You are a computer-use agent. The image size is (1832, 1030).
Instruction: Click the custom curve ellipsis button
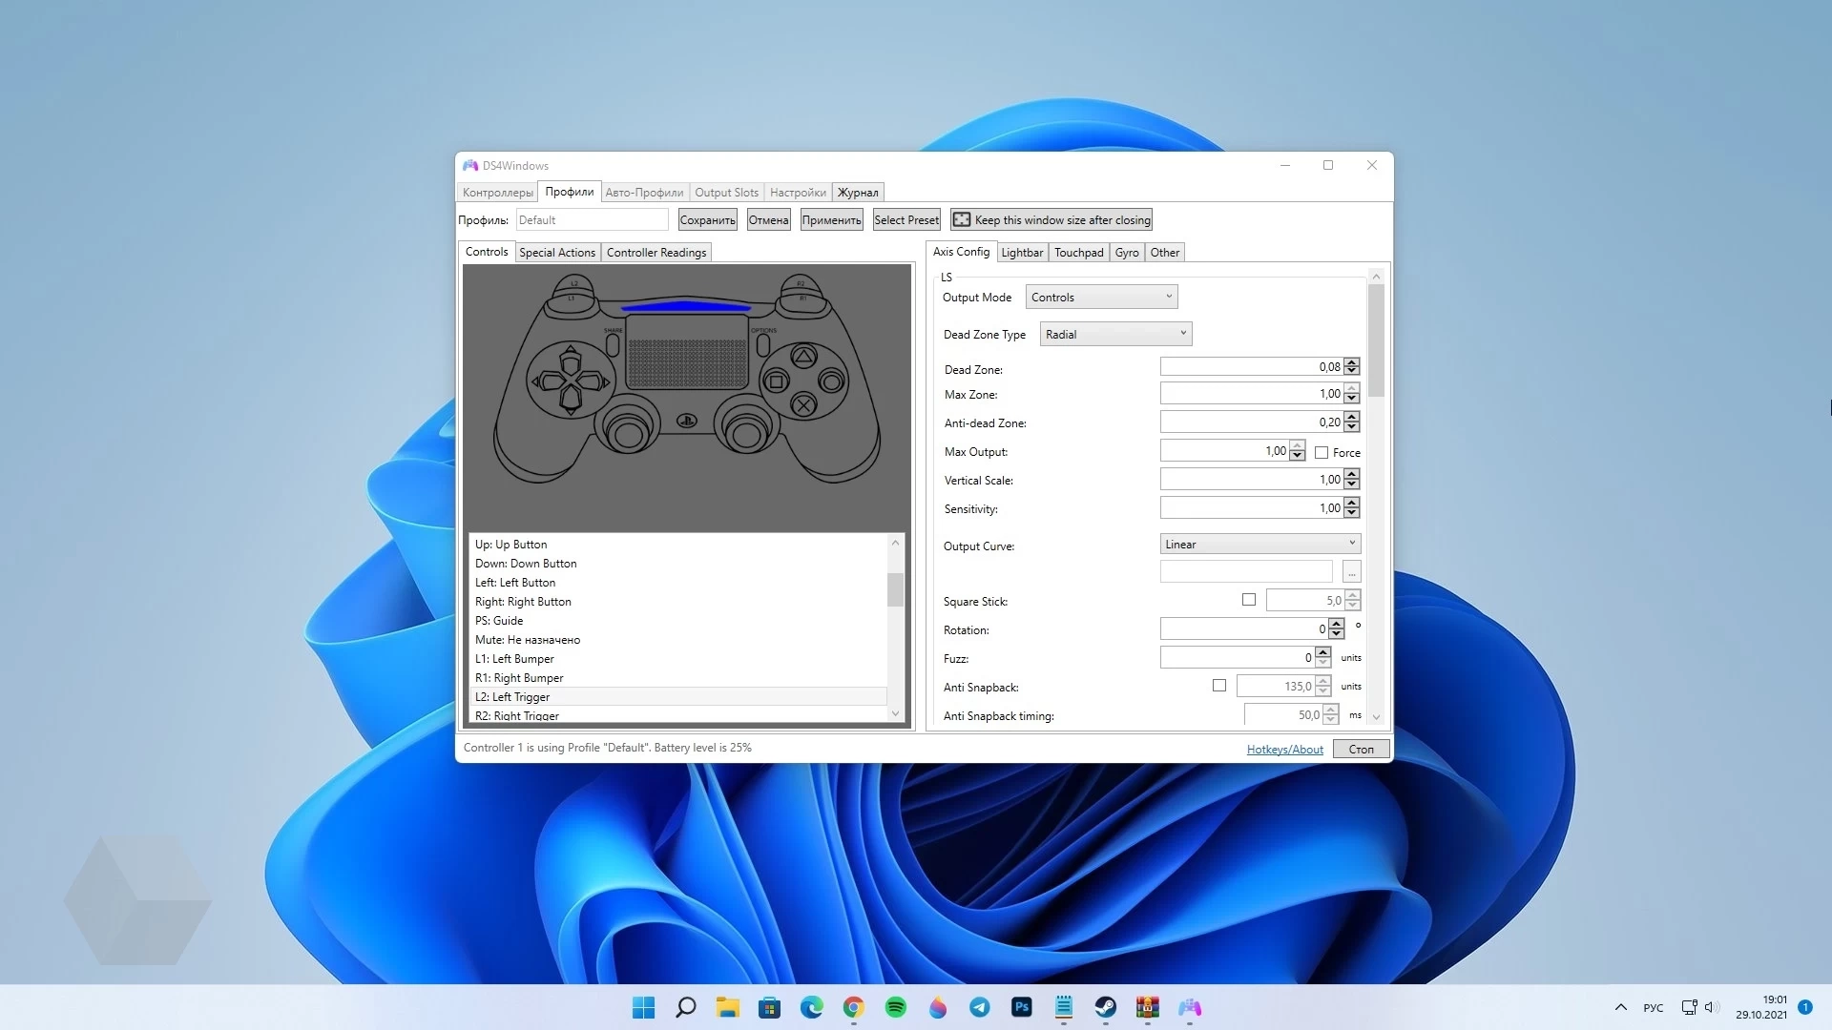[1351, 572]
